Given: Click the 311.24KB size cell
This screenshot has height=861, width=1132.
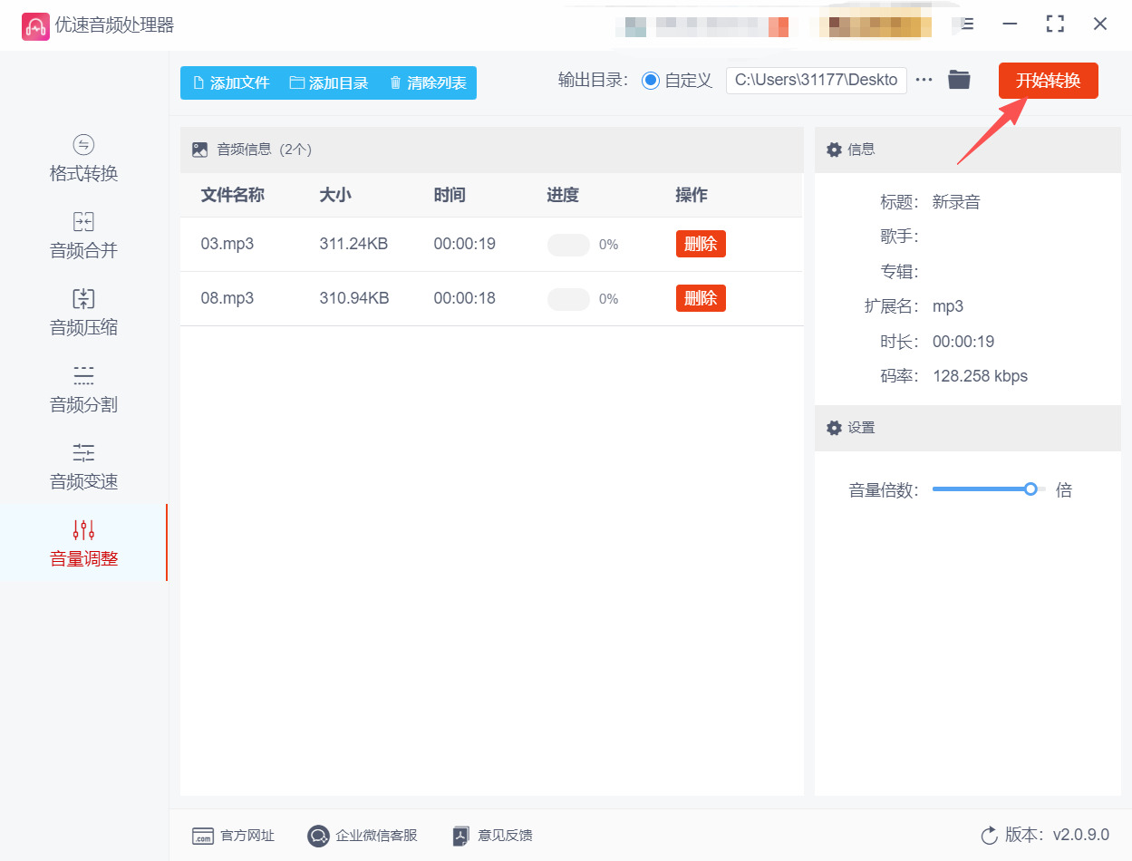Looking at the screenshot, I should tap(353, 244).
